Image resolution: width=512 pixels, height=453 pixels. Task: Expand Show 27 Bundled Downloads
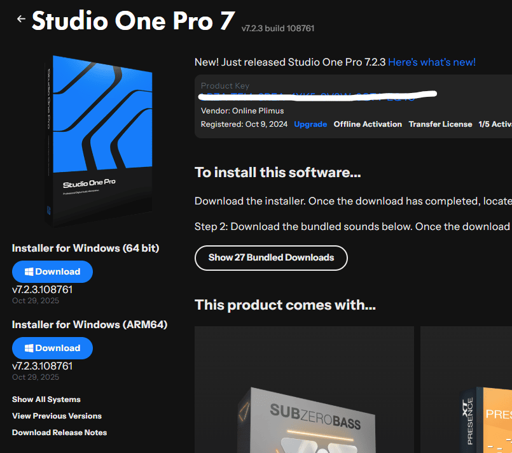click(271, 258)
